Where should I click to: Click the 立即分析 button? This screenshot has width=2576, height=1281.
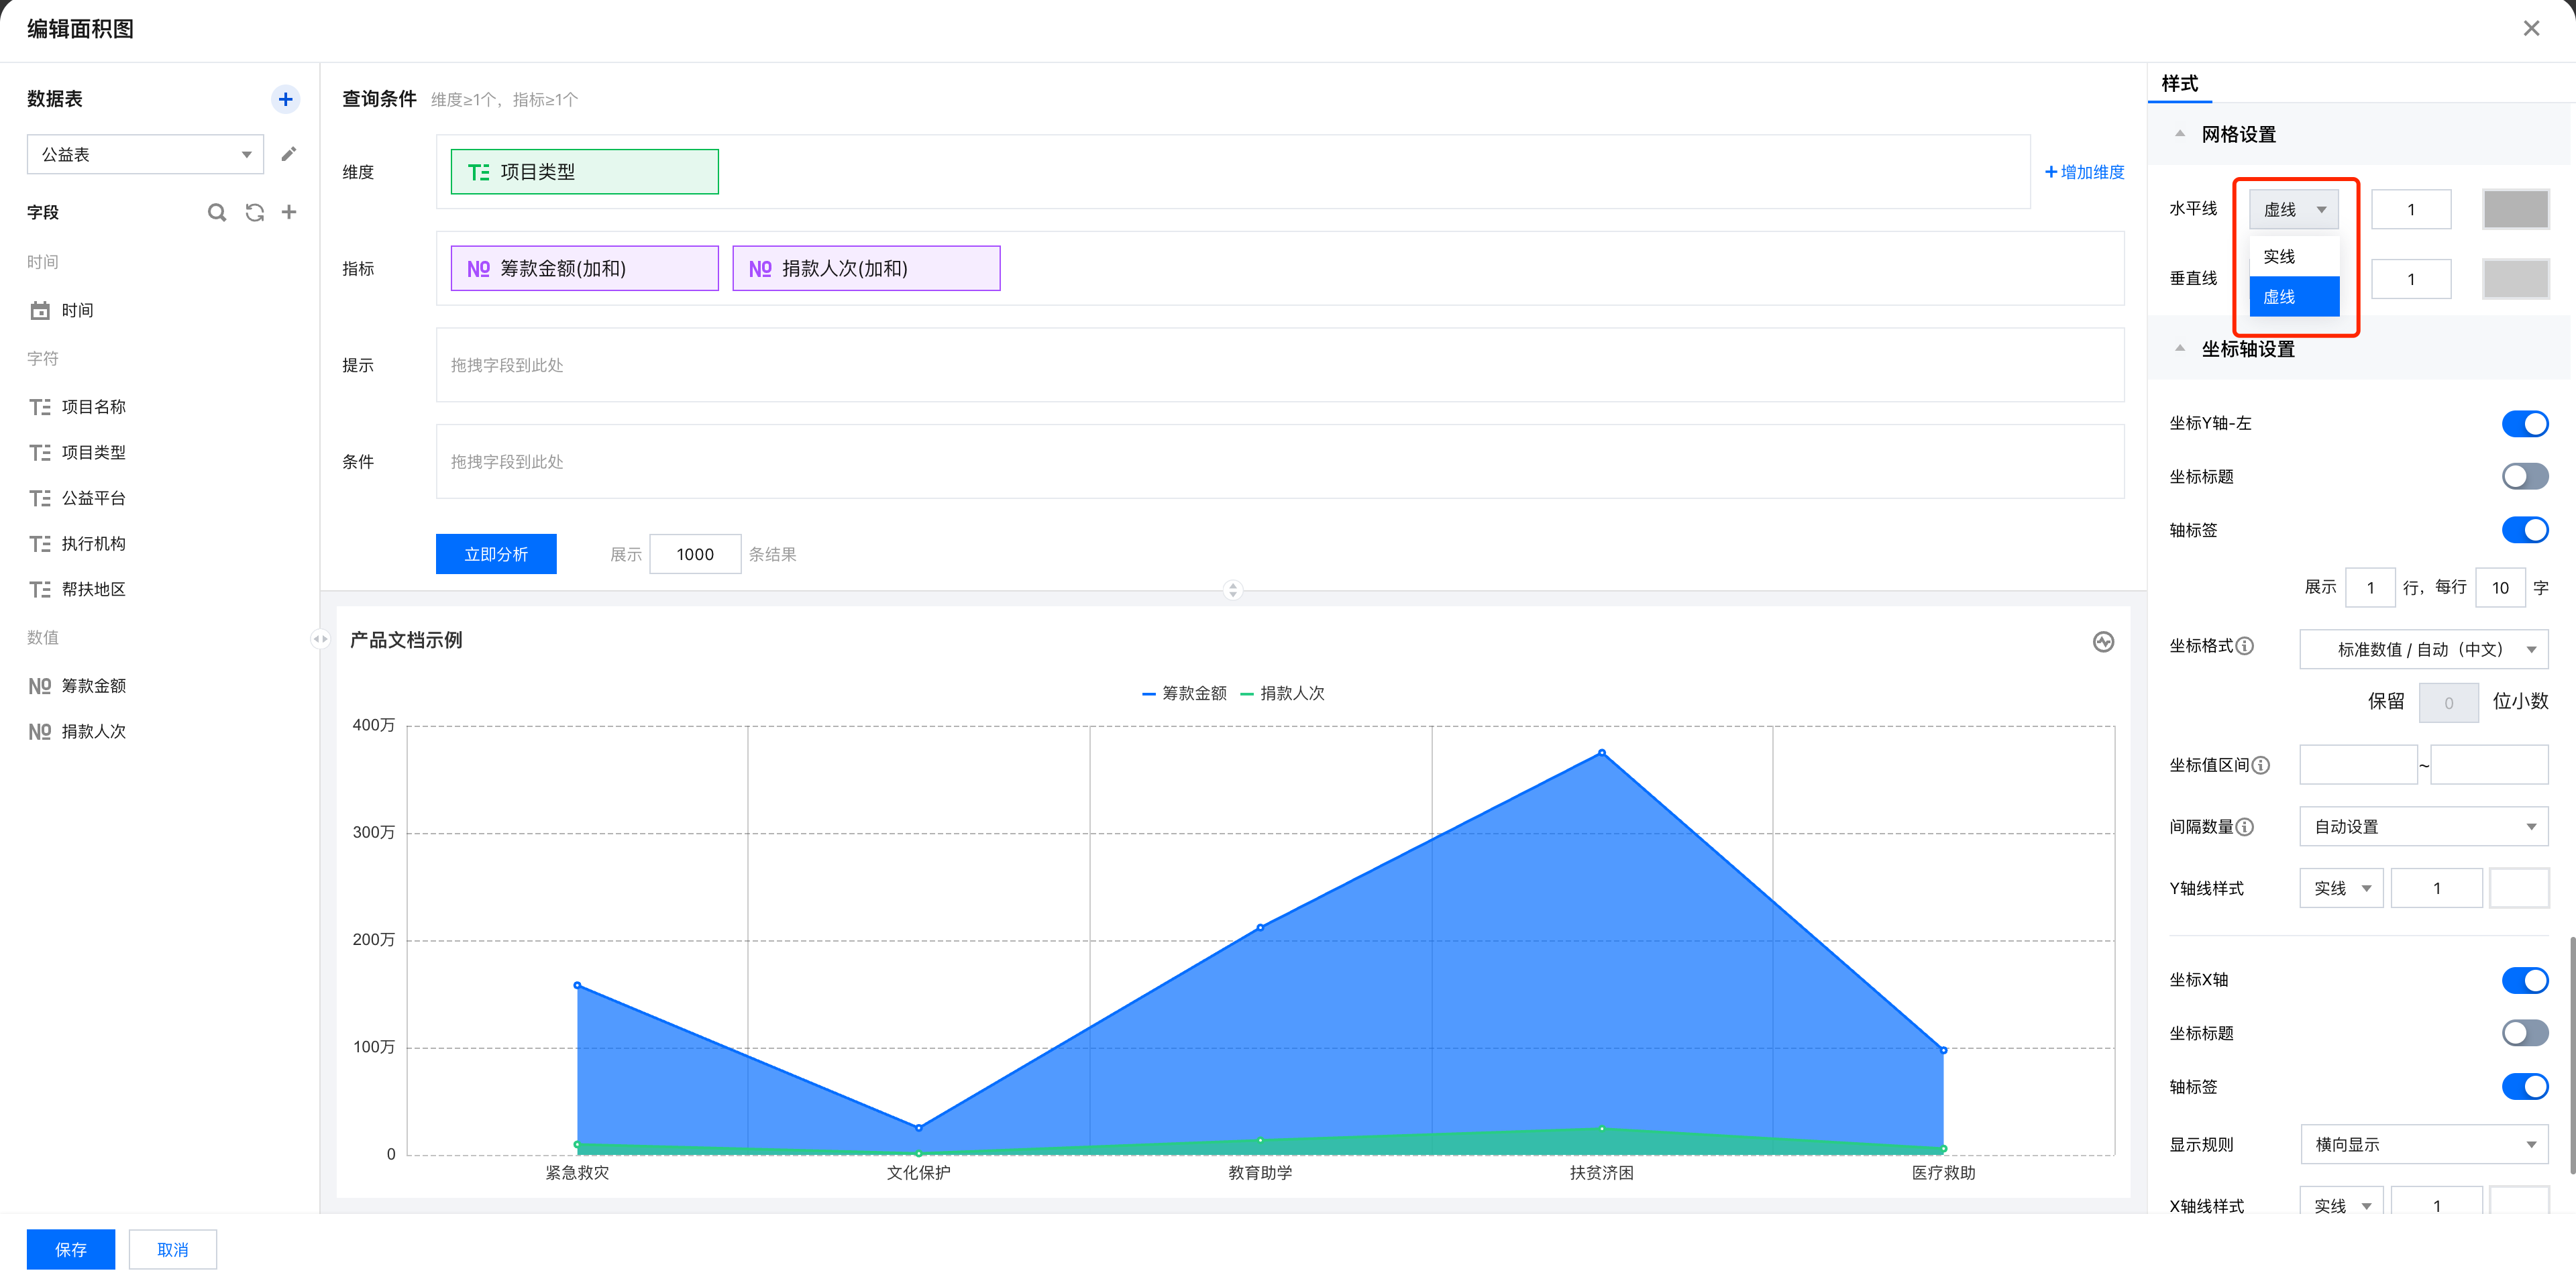(x=496, y=554)
